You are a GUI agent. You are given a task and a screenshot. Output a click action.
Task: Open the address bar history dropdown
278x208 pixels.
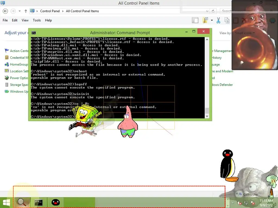pyautogui.click(x=207, y=11)
